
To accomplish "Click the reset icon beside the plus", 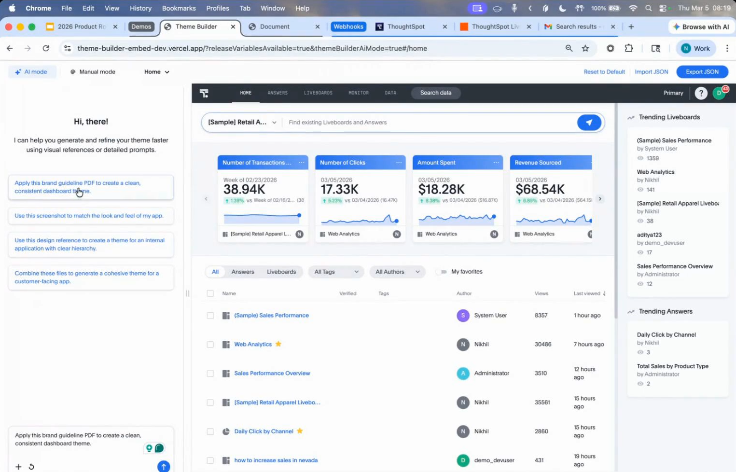I will point(31,467).
